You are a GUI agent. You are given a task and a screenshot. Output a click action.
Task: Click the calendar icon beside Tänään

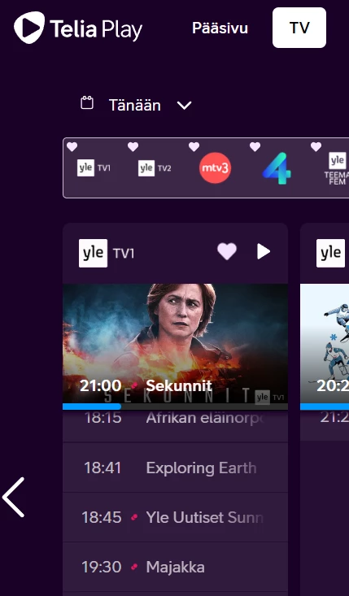pyautogui.click(x=87, y=103)
